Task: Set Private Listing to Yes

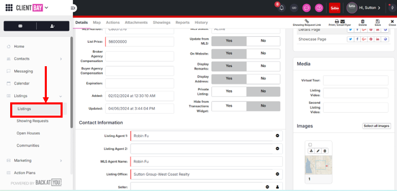Action: (x=229, y=92)
